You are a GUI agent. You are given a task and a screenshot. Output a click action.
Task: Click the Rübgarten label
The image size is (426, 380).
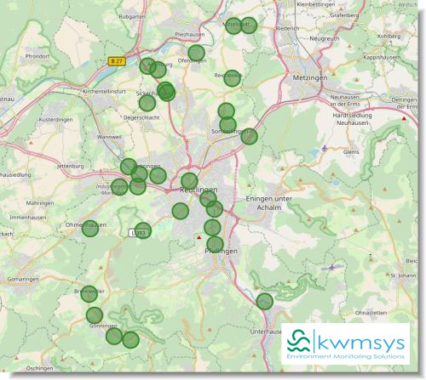click(x=132, y=17)
